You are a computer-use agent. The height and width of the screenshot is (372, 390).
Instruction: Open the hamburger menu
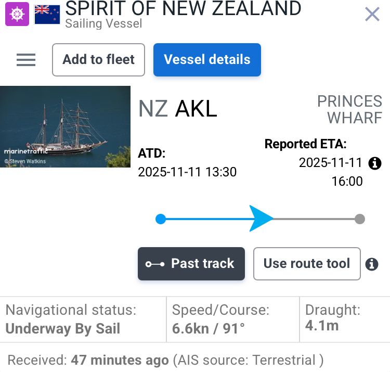(x=26, y=60)
